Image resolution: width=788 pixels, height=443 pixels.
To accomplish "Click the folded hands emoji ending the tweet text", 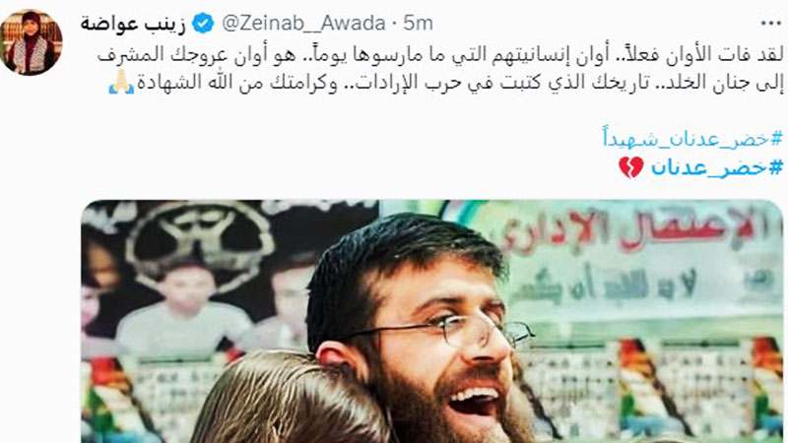I will [x=121, y=83].
